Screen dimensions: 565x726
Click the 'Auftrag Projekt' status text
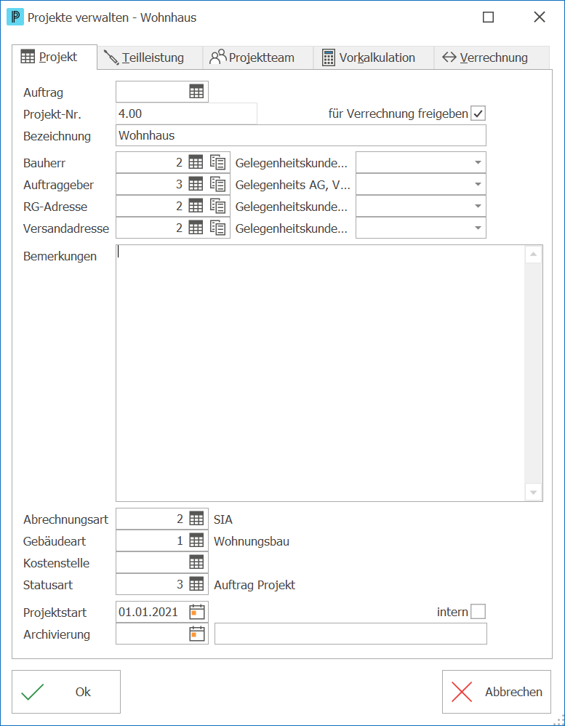point(255,585)
